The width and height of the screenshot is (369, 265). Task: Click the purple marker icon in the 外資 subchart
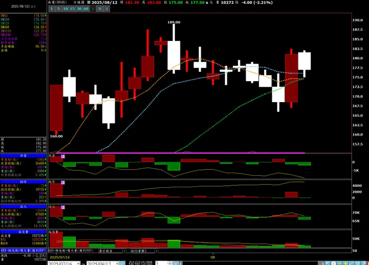(x=63, y=156)
